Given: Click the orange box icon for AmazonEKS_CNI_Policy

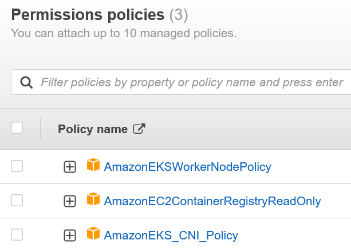Looking at the screenshot, I should pyautogui.click(x=93, y=234).
